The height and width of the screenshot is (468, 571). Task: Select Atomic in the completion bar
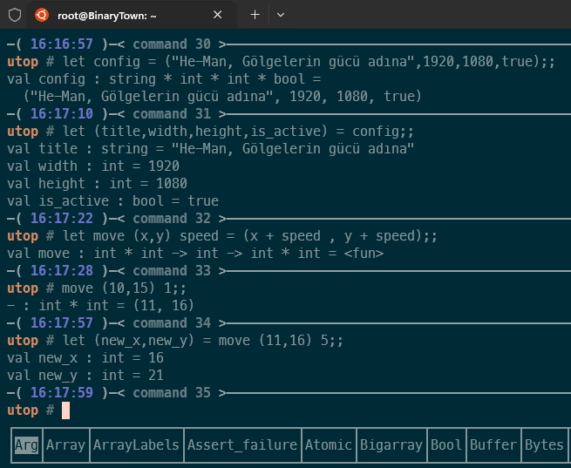pos(328,444)
